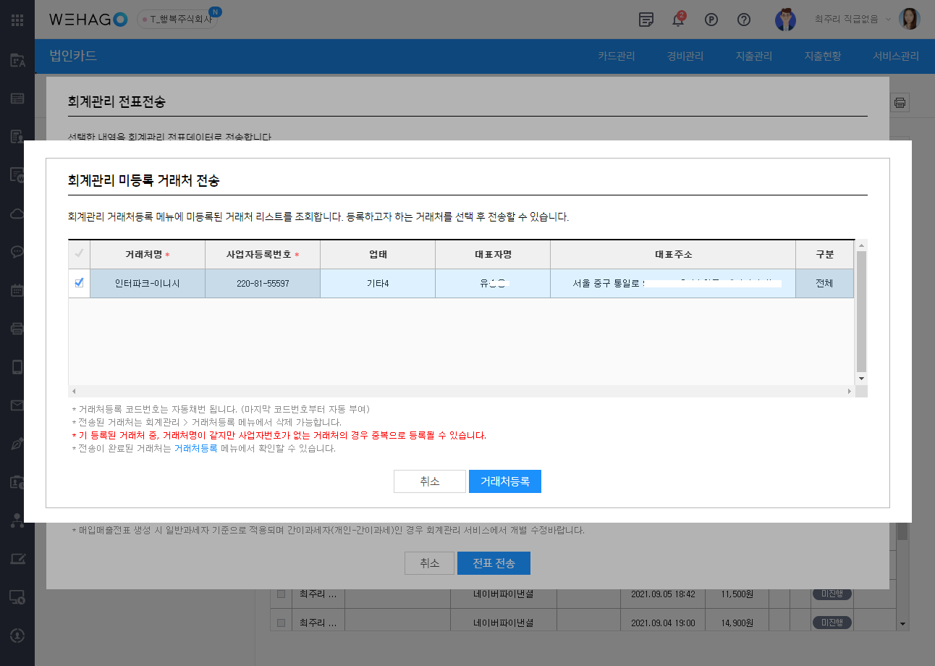Click the messenger chat bubble sidebar icon

17,252
